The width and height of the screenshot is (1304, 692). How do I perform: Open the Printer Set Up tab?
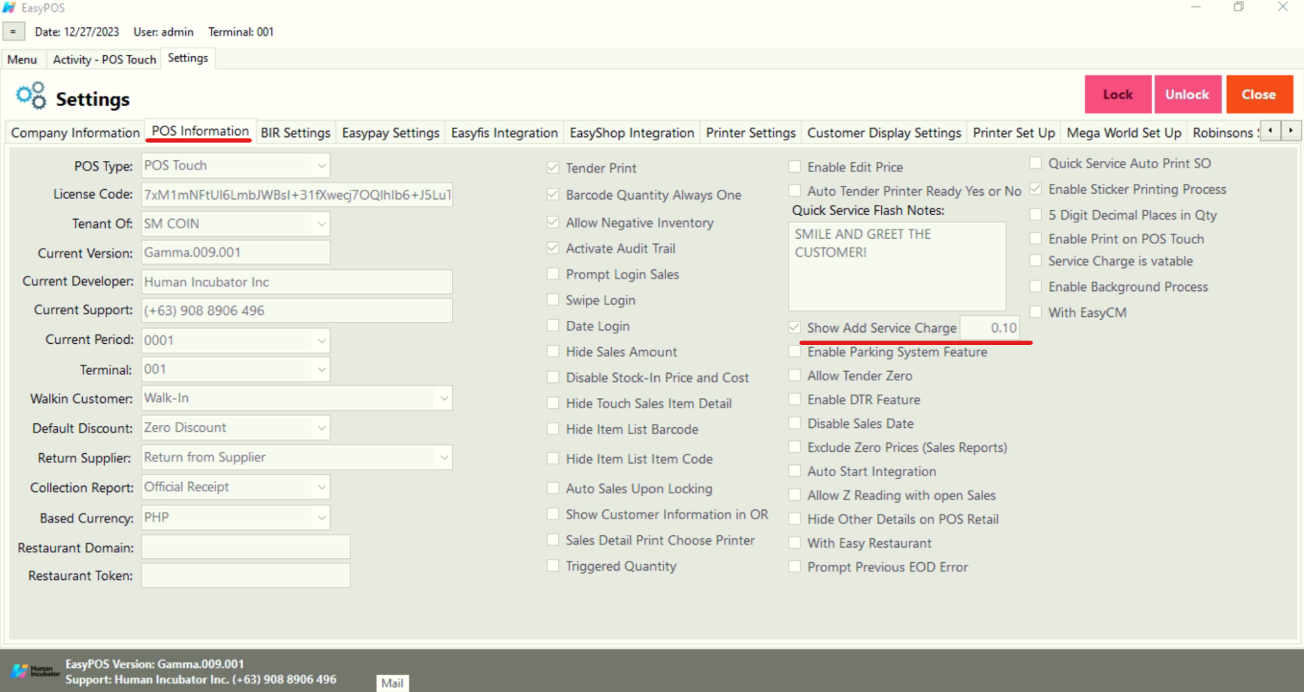pyautogui.click(x=1014, y=132)
